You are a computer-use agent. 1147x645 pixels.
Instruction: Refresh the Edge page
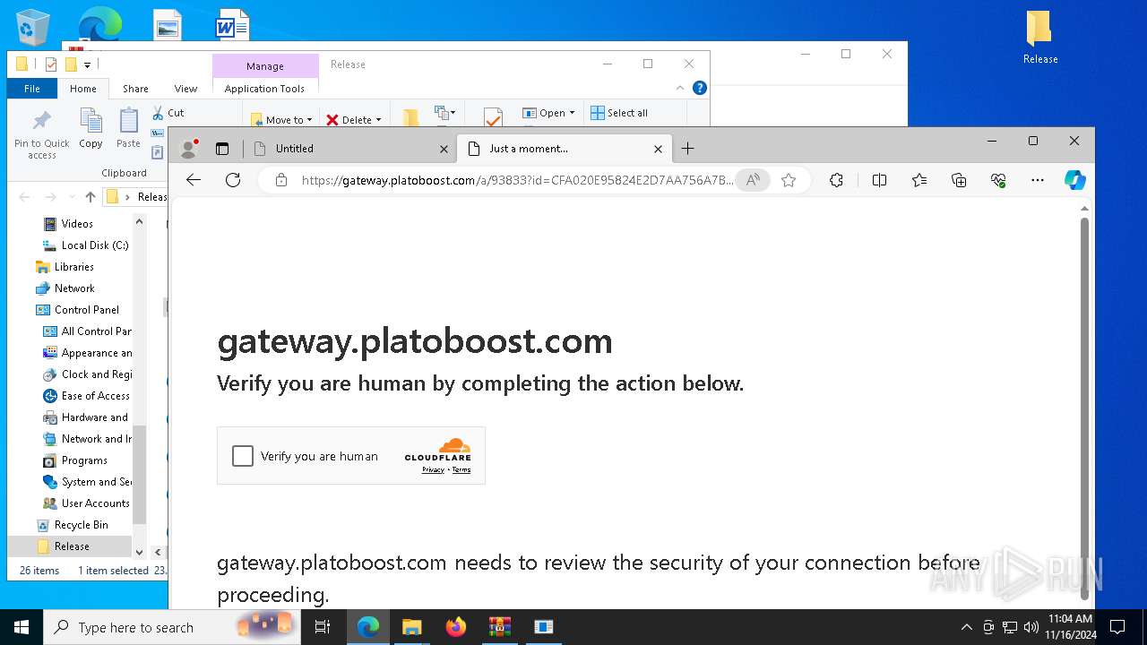[233, 180]
